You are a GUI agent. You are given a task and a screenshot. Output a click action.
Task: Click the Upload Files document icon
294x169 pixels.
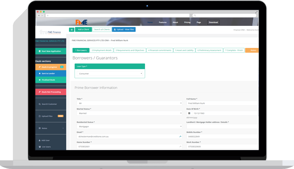40,116
